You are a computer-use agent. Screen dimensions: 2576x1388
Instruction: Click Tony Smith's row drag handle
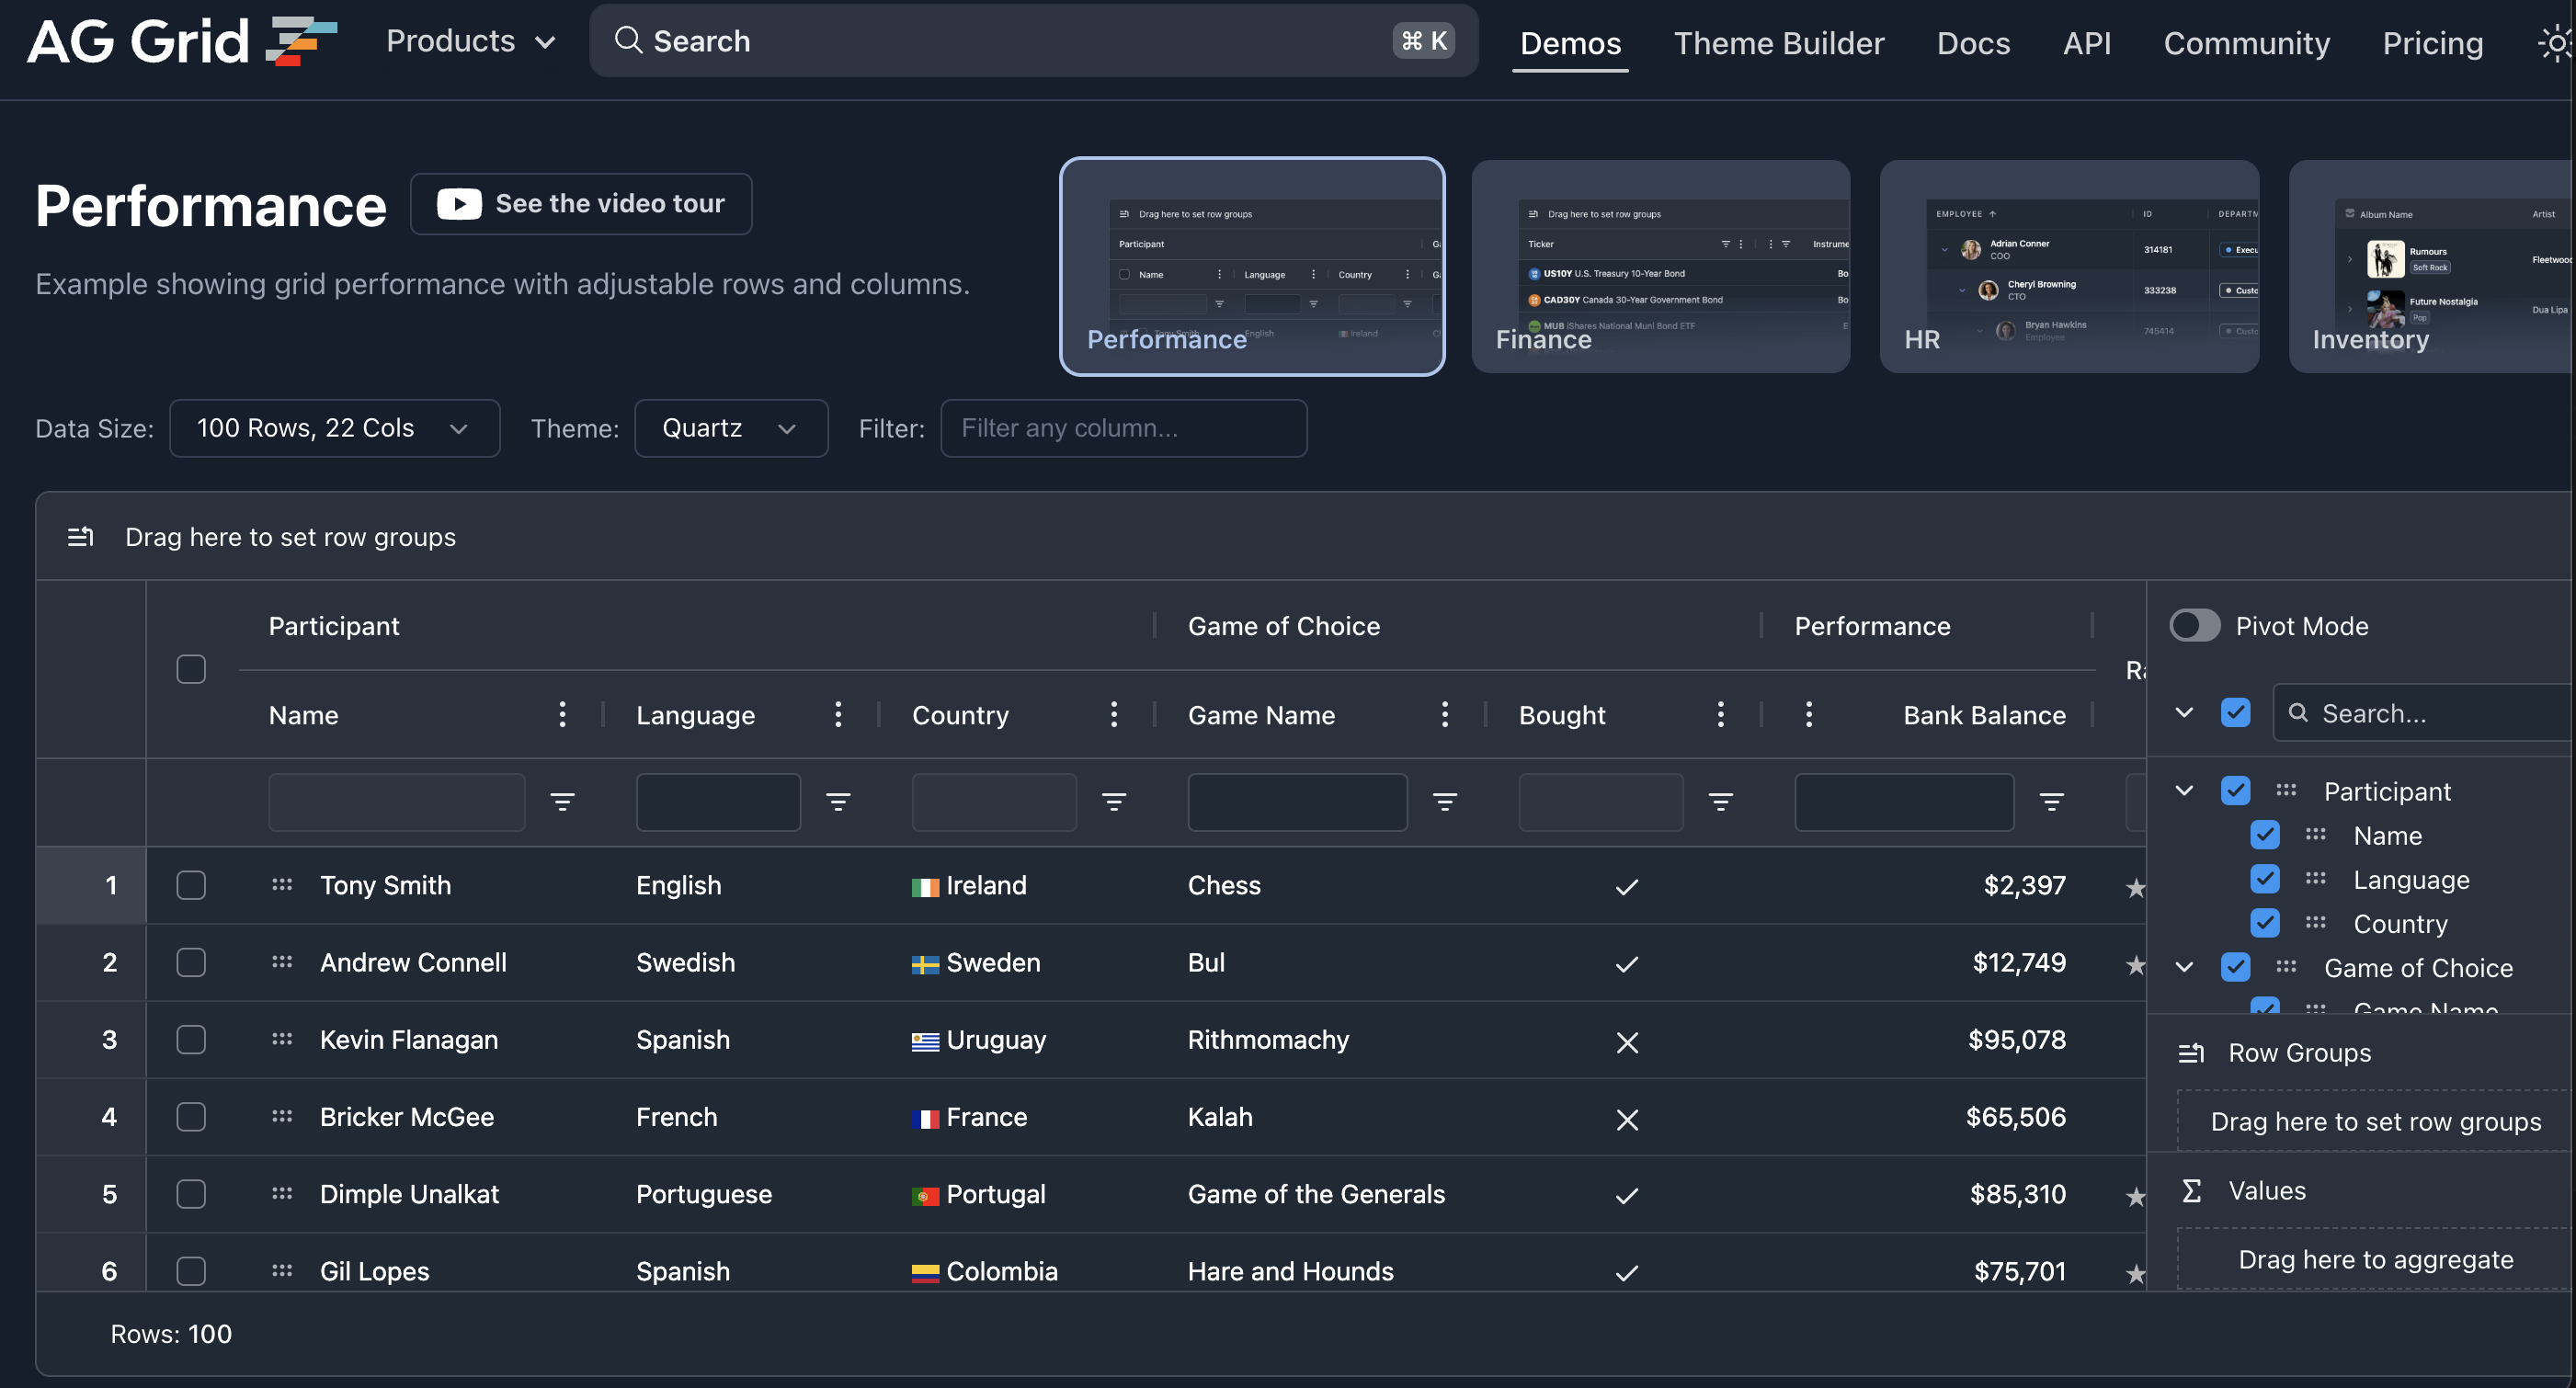tap(282, 885)
